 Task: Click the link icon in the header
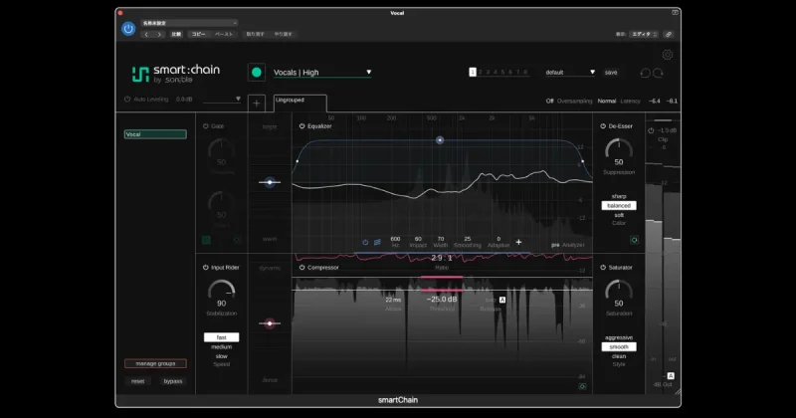(x=669, y=34)
